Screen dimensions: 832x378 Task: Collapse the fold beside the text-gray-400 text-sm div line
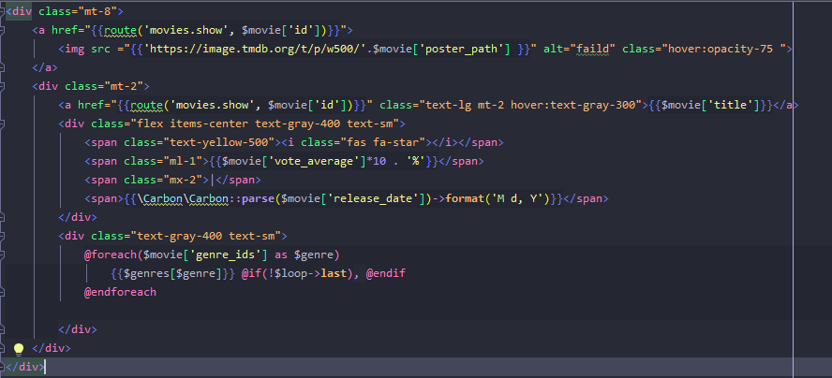(x=3, y=236)
